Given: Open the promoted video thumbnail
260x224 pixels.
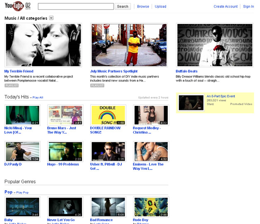Looking at the screenshot, I should tap(191, 102).
